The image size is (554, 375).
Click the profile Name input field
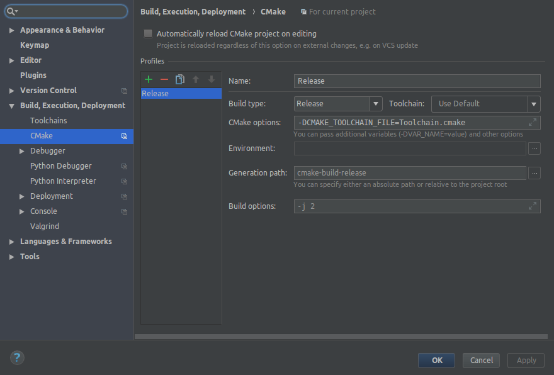pos(417,81)
